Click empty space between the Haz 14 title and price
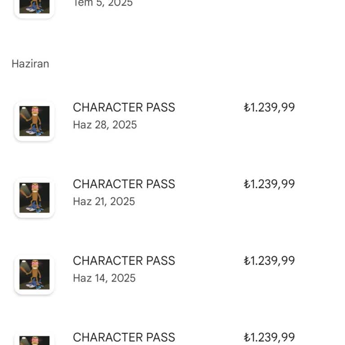Image resolution: width=345 pixels, height=345 pixels. click(x=209, y=261)
